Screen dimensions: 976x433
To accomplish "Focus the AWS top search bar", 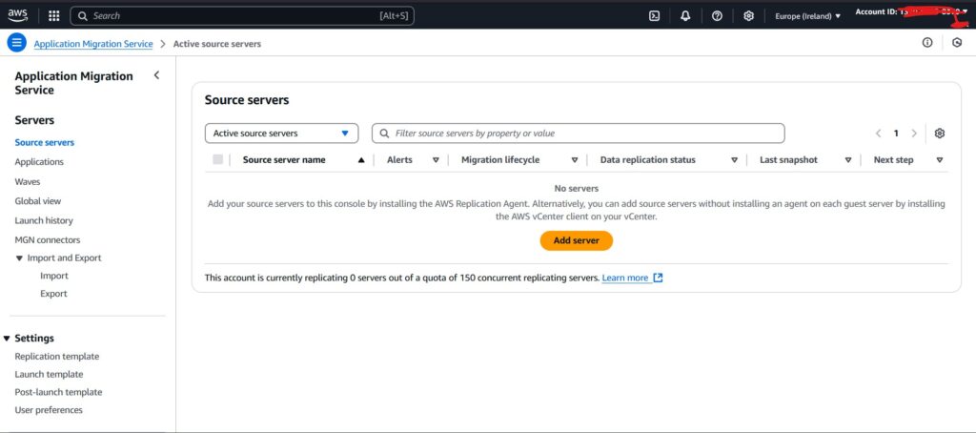I will click(x=242, y=16).
